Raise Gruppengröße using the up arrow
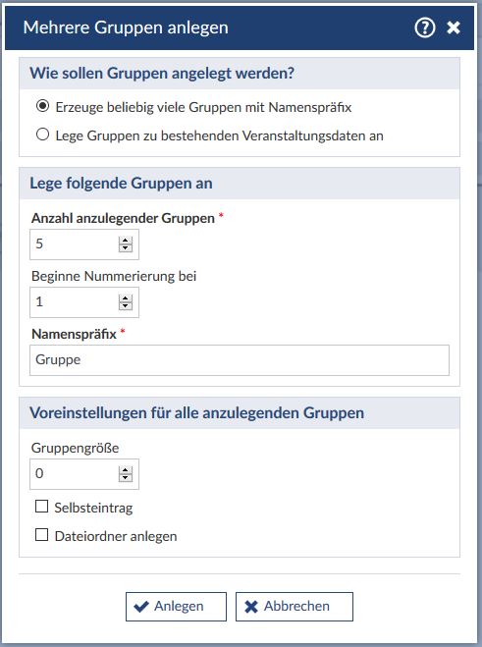482x647 pixels. pyautogui.click(x=126, y=470)
